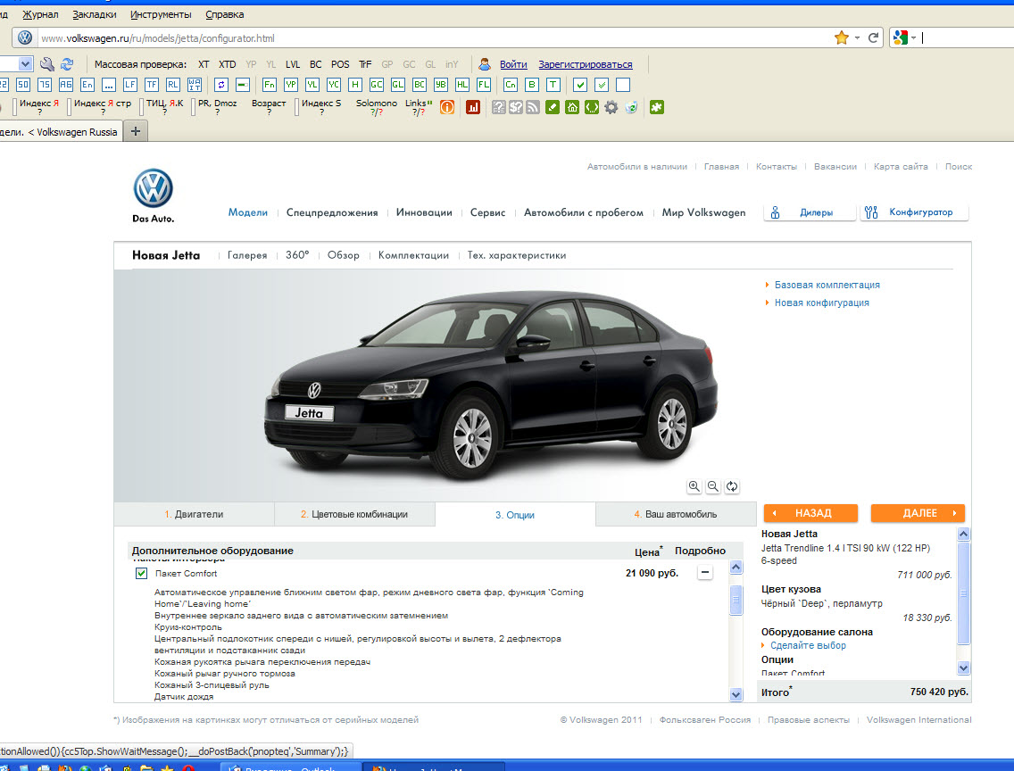Image resolution: width=1014 pixels, height=771 pixels.
Task: Click the user avatar icon beside Войти
Action: click(485, 64)
